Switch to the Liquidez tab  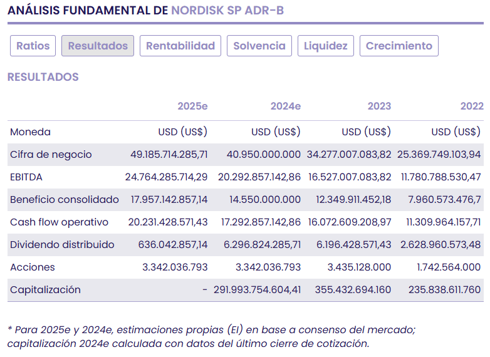coord(326,46)
